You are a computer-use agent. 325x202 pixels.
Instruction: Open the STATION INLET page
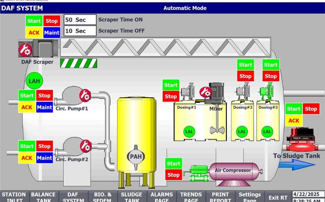pyautogui.click(x=14, y=197)
